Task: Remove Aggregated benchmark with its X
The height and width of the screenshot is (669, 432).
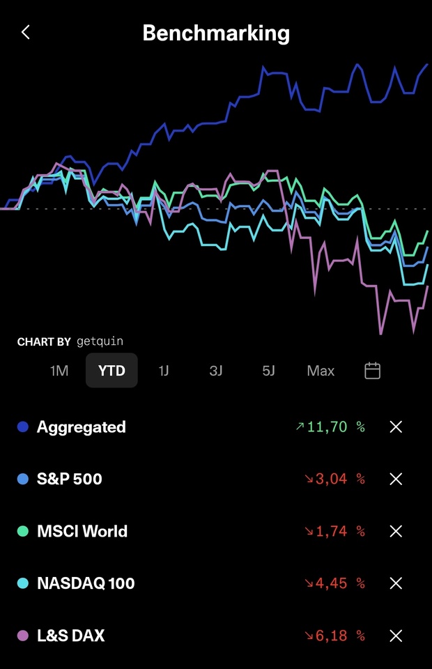Action: [396, 426]
